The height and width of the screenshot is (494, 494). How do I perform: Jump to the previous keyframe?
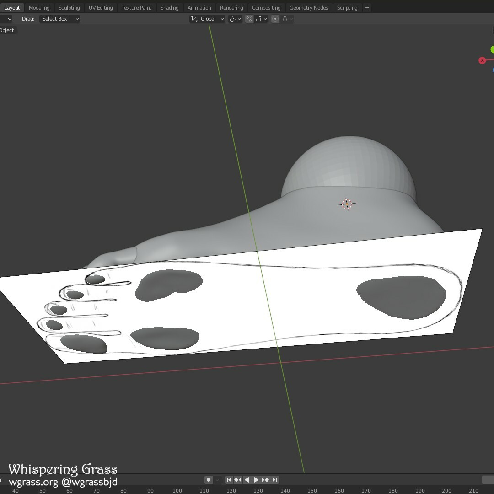238,480
